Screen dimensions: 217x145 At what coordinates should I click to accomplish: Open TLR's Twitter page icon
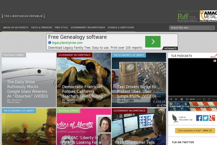205,118
